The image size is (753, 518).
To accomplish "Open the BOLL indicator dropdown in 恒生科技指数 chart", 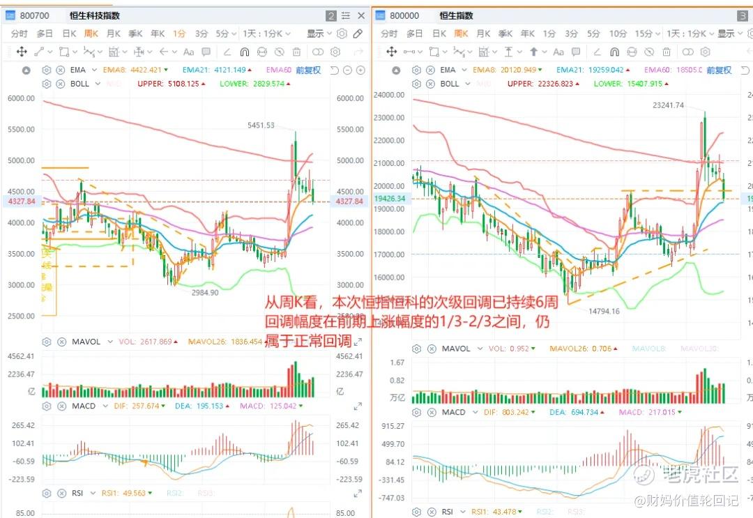I will (x=98, y=84).
